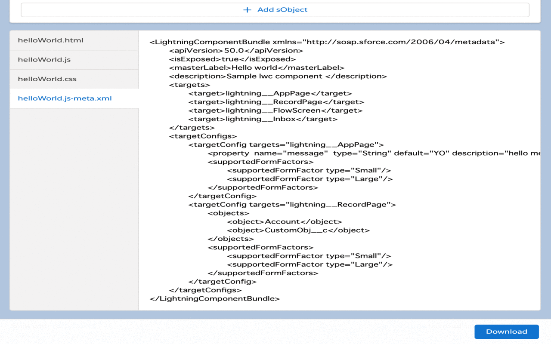Select the helloWorld.js-meta.xml tab
Screen dimensions: 551x344
pyautogui.click(x=65, y=98)
